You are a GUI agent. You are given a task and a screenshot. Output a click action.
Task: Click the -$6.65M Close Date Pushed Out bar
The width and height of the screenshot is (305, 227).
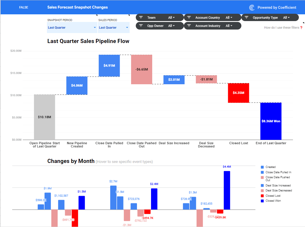pos(142,70)
